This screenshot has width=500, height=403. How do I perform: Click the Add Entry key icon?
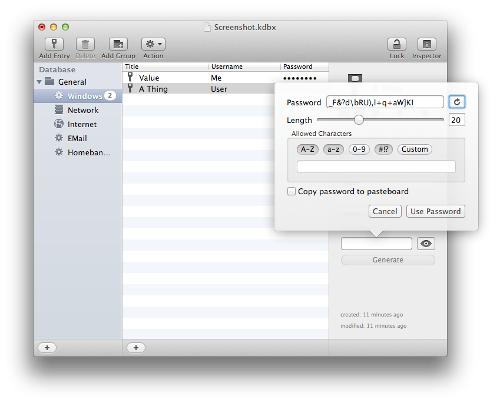pyautogui.click(x=54, y=45)
